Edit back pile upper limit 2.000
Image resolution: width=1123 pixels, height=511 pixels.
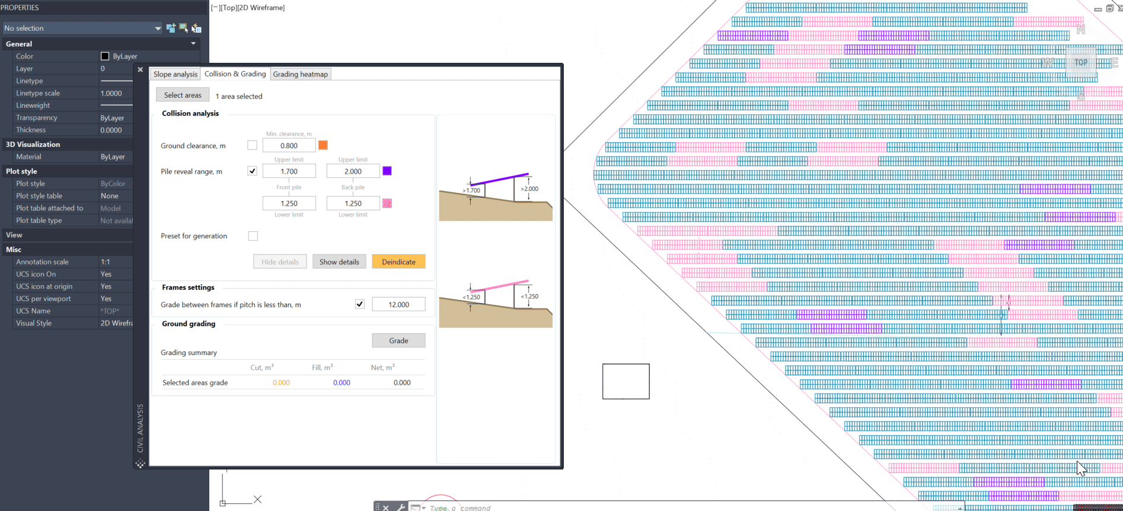tap(353, 171)
